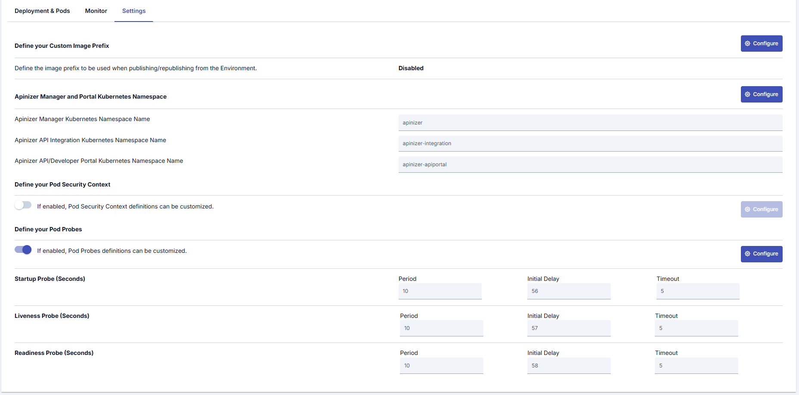Enable the Pod Security Context toggle
The image size is (799, 395).
coord(23,205)
